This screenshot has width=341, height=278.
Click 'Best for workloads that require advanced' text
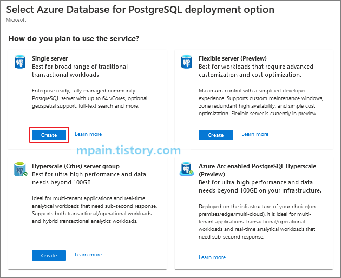pyautogui.click(x=256, y=67)
